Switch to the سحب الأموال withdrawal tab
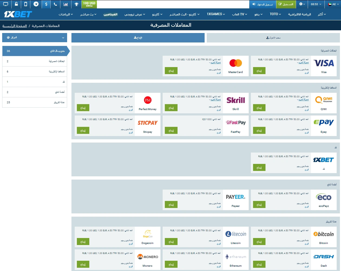 273,38
